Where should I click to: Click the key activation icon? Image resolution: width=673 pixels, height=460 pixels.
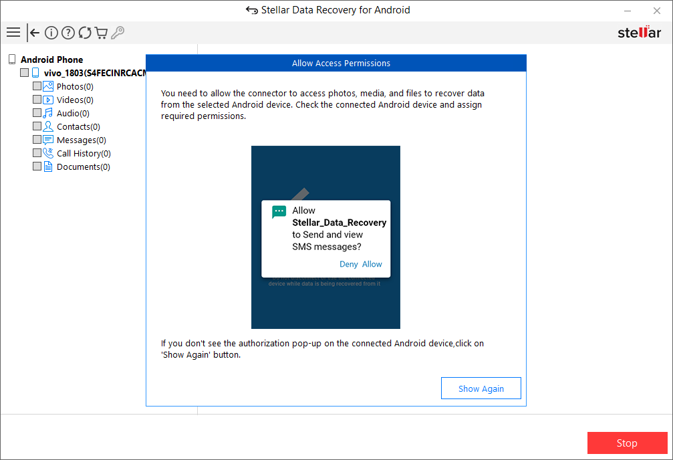[x=118, y=33]
